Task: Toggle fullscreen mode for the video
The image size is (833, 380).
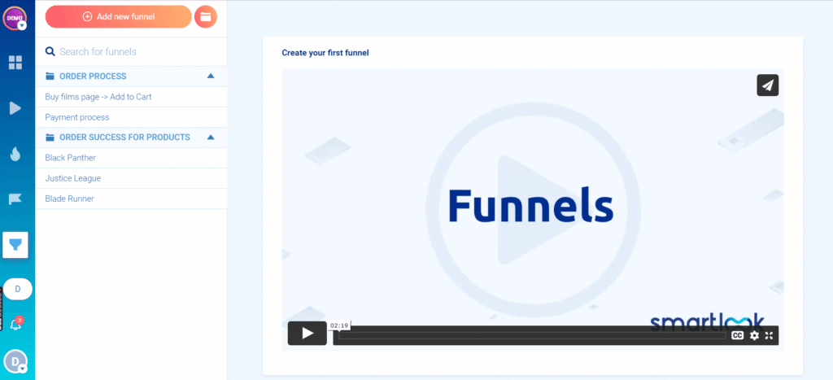Action: click(770, 335)
